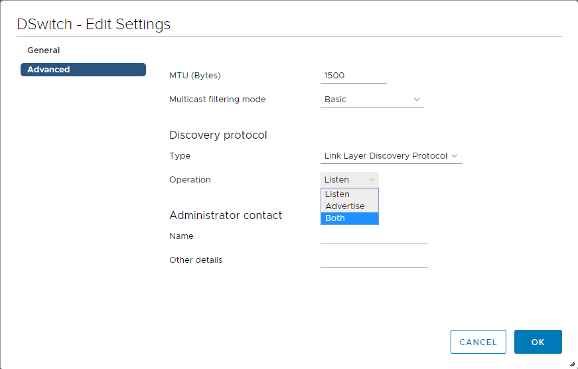Click into the Other details field
This screenshot has height=369, width=578.
(374, 260)
